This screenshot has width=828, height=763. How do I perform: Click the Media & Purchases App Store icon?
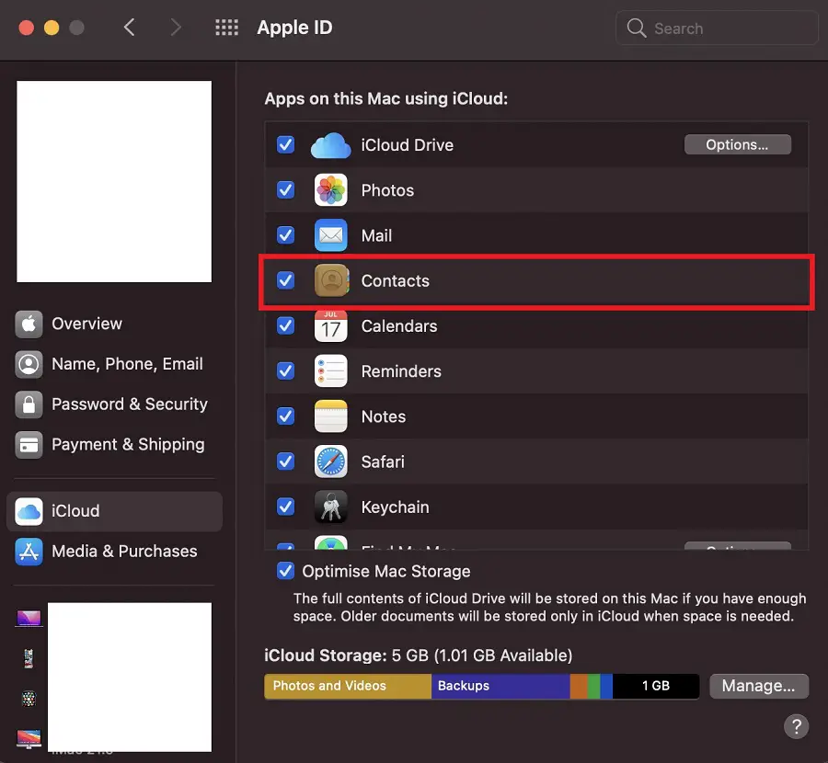pyautogui.click(x=29, y=552)
